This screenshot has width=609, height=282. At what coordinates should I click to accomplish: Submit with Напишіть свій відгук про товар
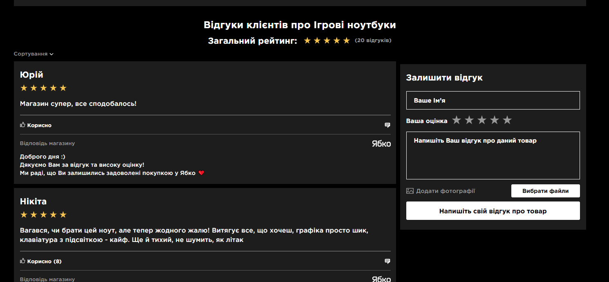(x=493, y=211)
